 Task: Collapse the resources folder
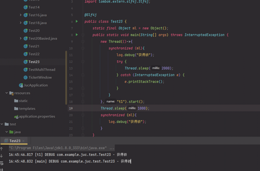point(7,93)
